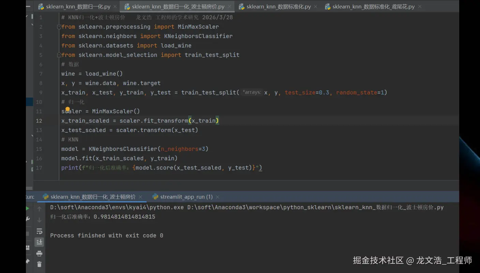Click 'Process finished with exit code 0' text
This screenshot has width=480, height=273.
[x=107, y=235]
